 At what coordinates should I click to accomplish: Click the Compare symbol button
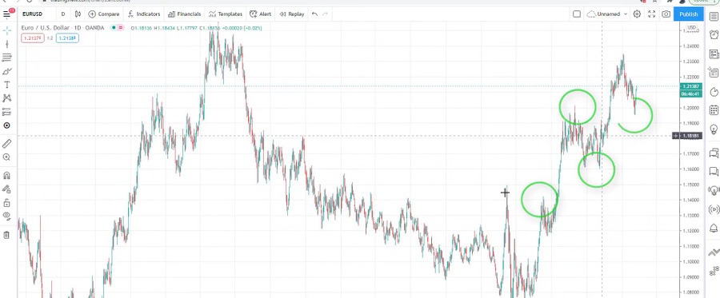click(104, 14)
